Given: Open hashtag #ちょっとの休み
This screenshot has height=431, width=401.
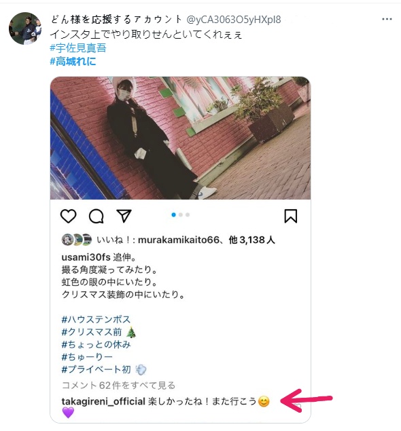Looking at the screenshot, I should pyautogui.click(x=96, y=344).
